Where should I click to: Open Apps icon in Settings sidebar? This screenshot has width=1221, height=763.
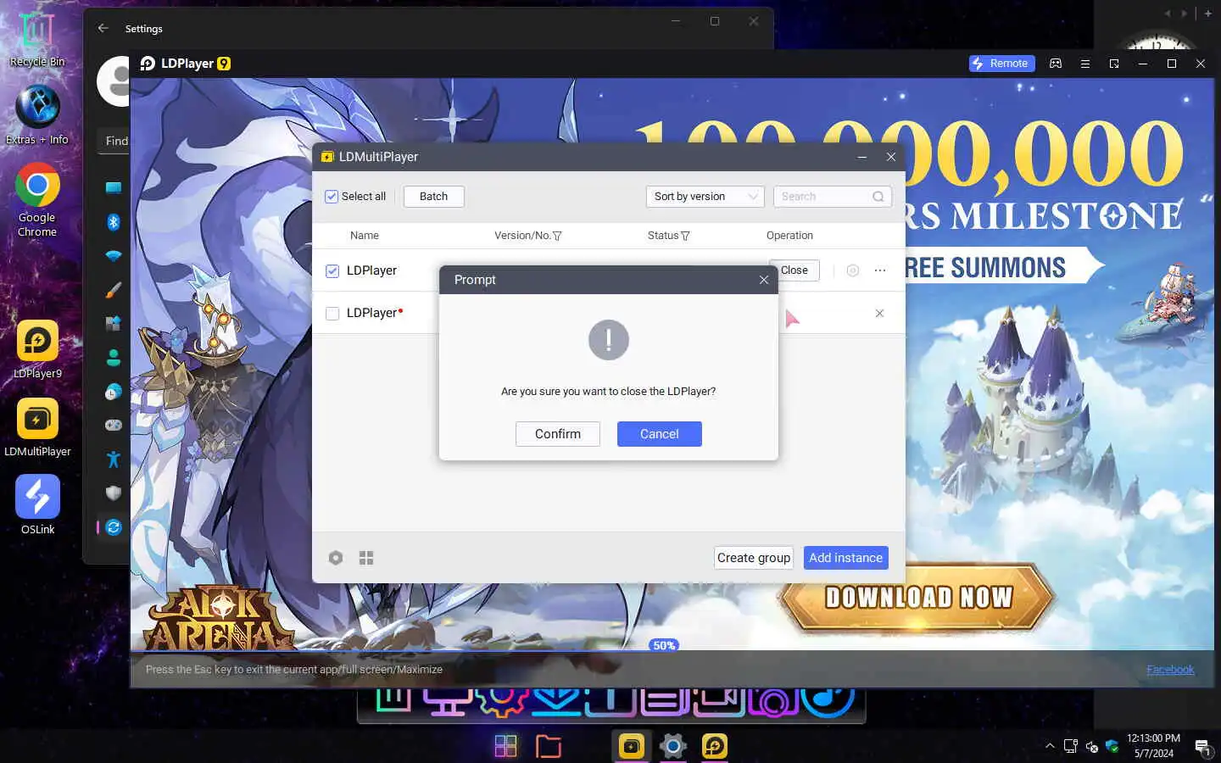coord(114,324)
